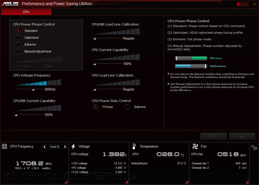Click the blue Performance indicator bar
This screenshot has width=259, height=185.
191,66
